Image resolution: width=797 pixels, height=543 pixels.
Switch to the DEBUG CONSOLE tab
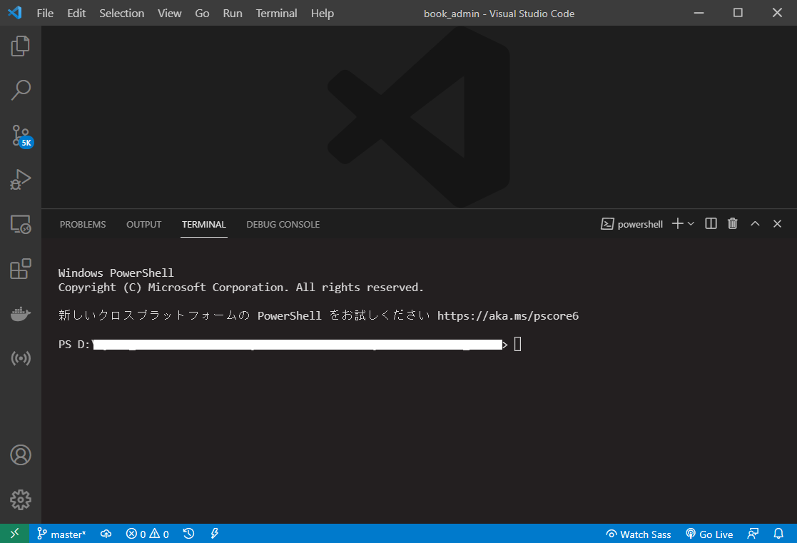pos(283,224)
